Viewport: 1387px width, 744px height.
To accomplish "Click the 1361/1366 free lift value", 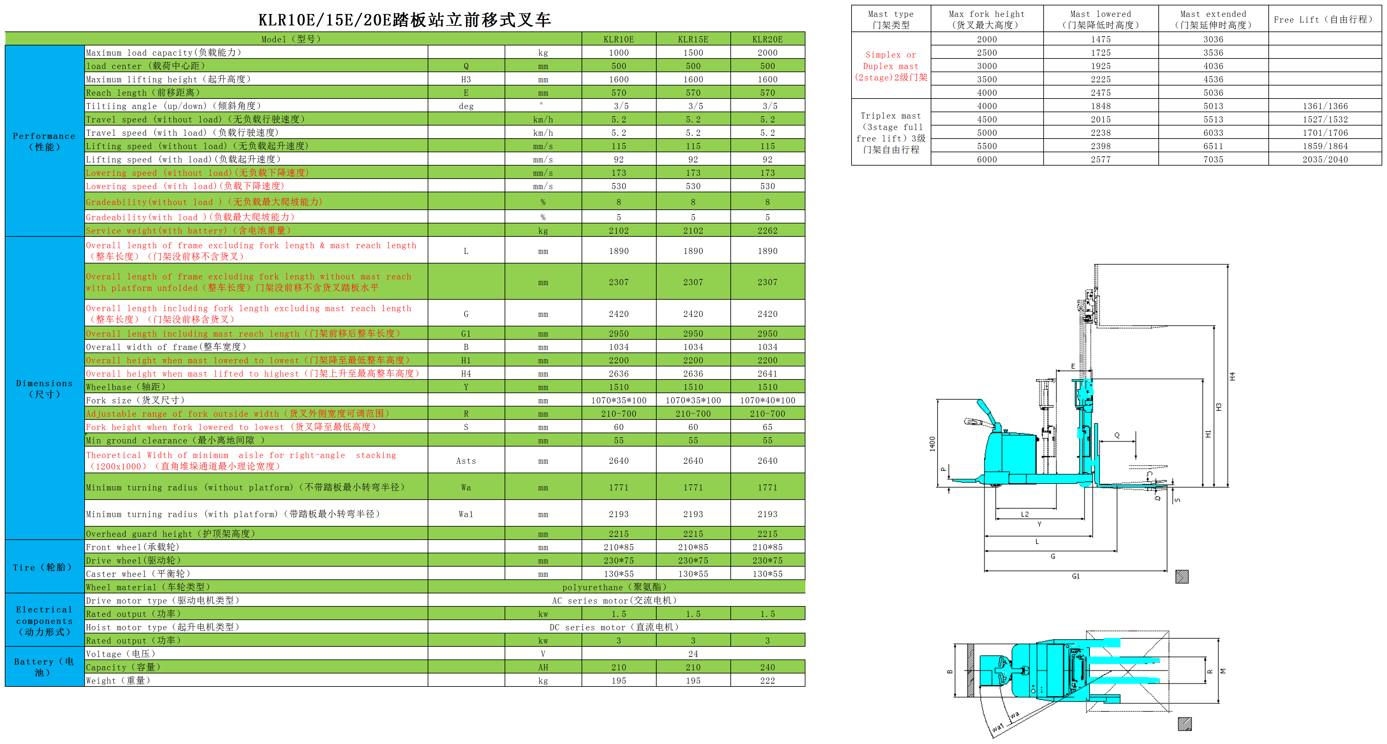I will pos(1325,106).
